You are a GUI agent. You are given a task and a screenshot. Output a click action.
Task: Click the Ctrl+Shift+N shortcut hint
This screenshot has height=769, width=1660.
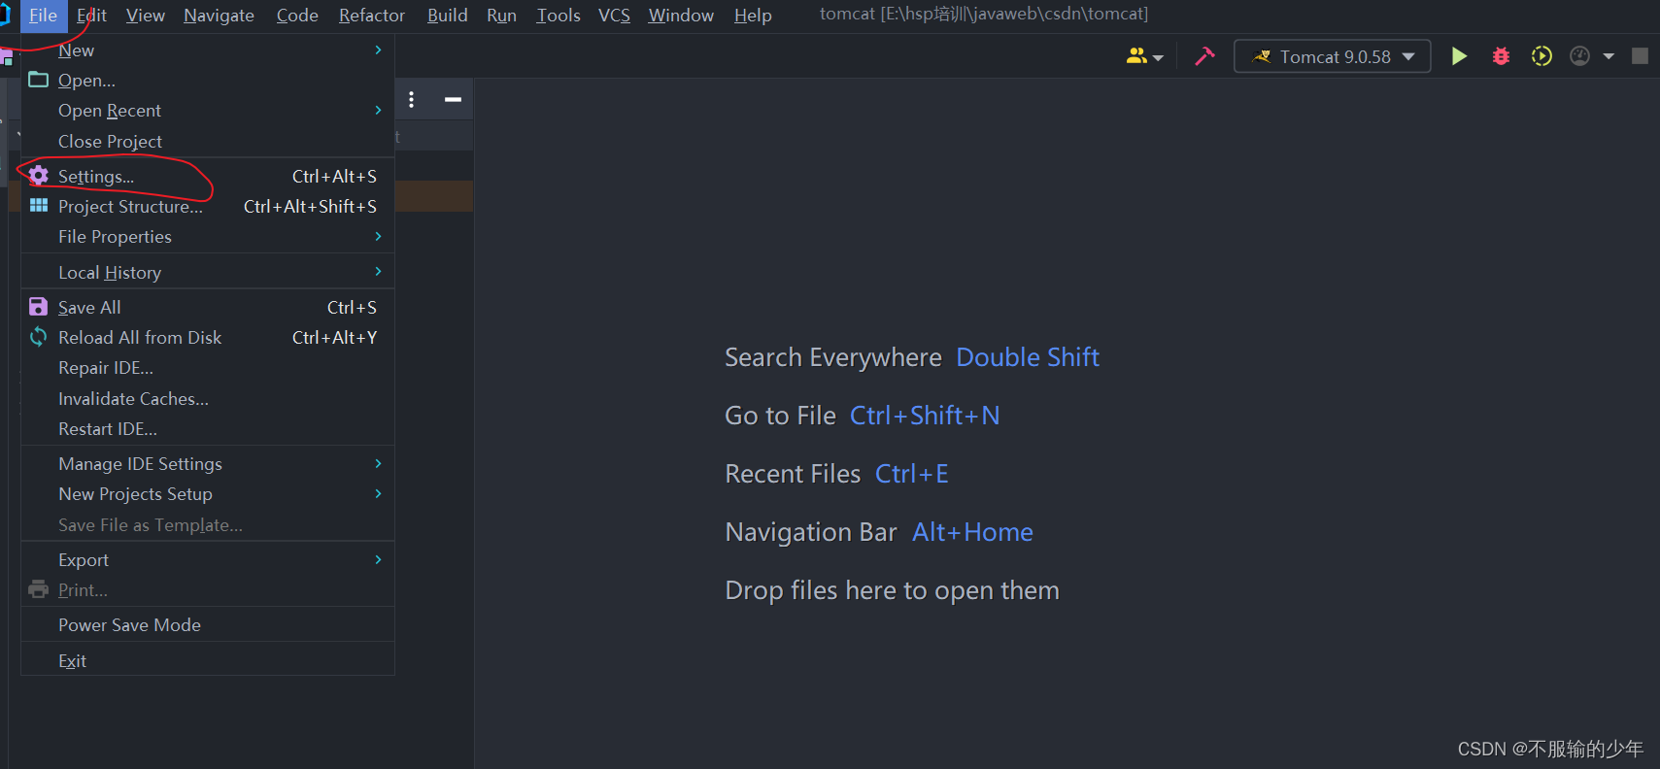click(925, 416)
